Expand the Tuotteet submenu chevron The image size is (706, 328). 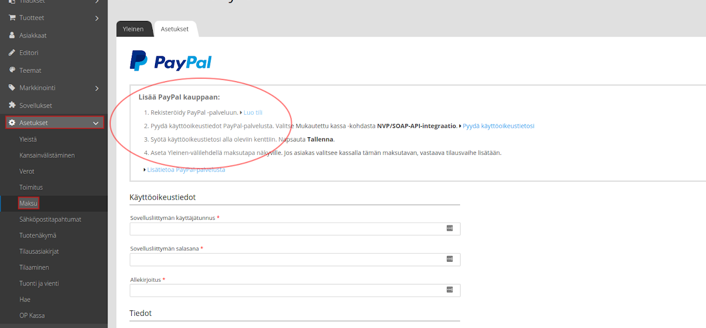[97, 18]
